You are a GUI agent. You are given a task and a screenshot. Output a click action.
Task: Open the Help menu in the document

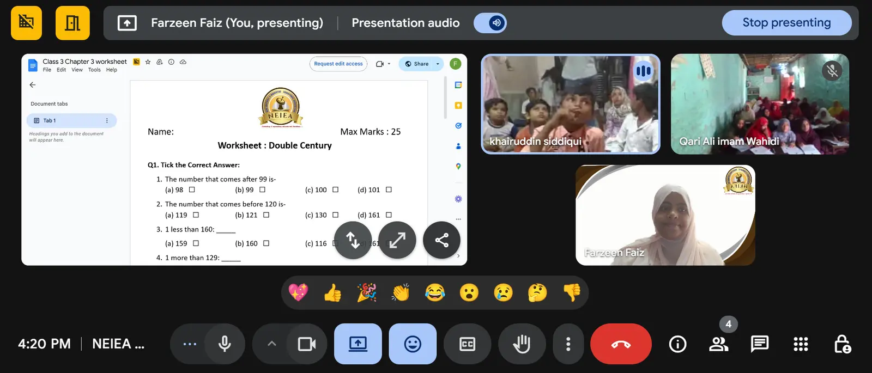click(x=112, y=70)
